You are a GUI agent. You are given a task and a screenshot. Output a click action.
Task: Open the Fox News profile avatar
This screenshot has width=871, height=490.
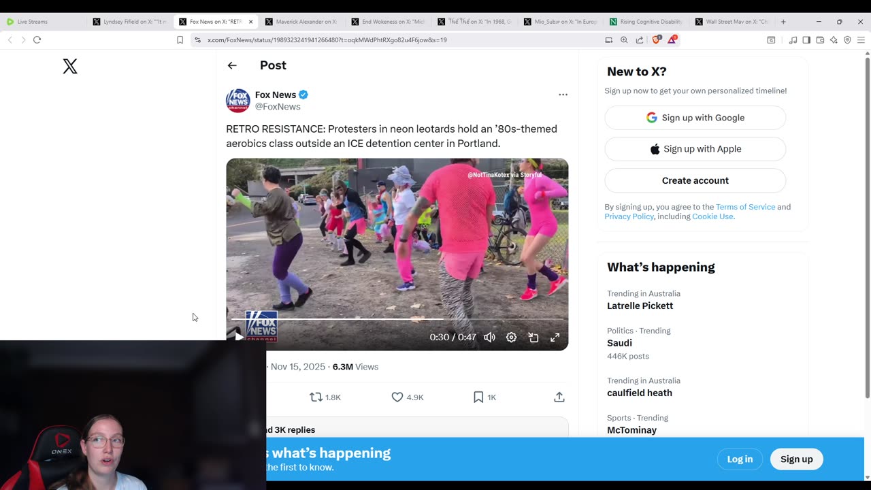pos(238,100)
